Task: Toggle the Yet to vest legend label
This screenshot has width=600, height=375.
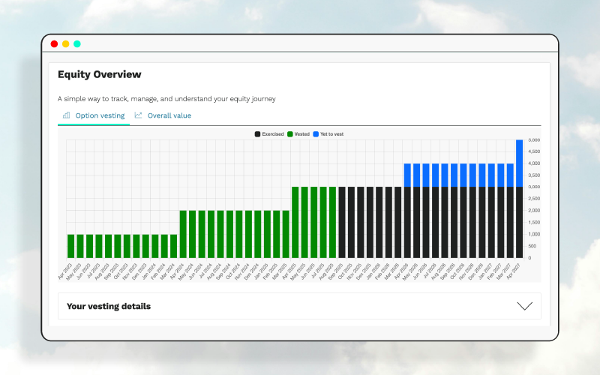Action: [x=331, y=134]
